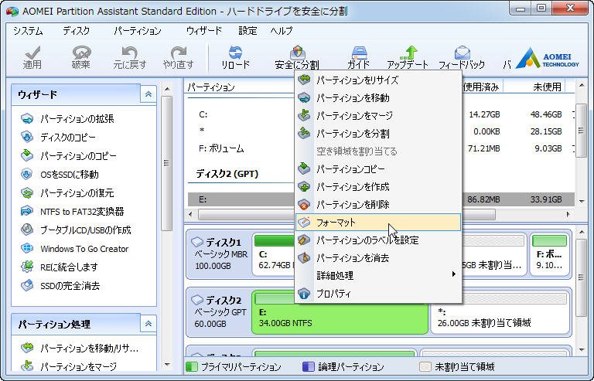The width and height of the screenshot is (594, 381).
Task: Click フォーマット in the context menu
Action: [378, 223]
